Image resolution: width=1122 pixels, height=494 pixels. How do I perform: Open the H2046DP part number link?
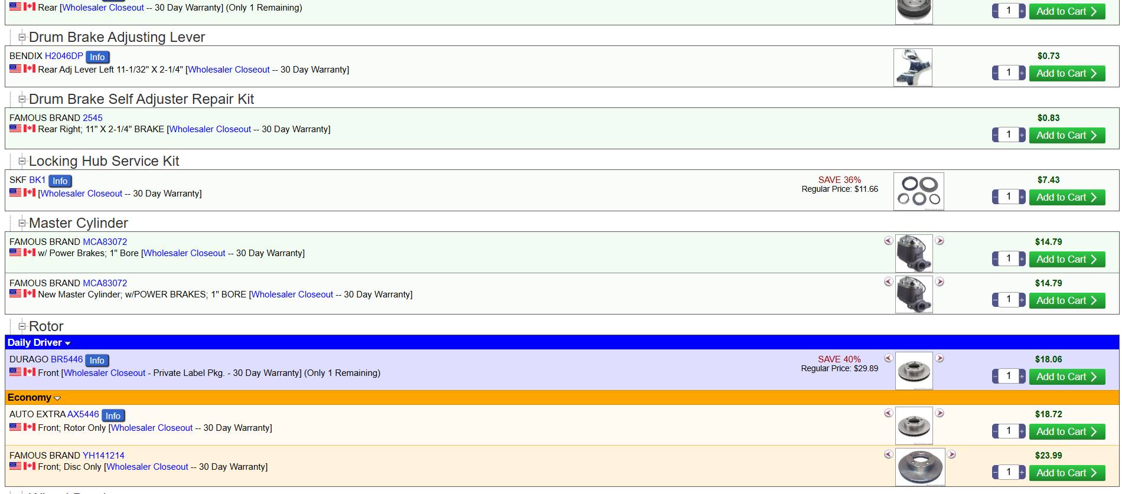(64, 56)
